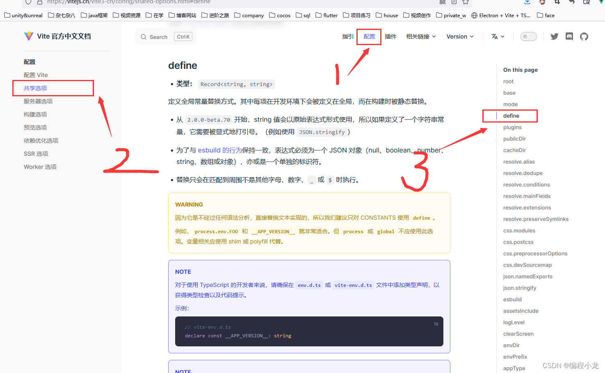Image resolution: width=605 pixels, height=373 pixels.
Task: Jump to resolve.extensions in page outline
Action: [x=527, y=208]
